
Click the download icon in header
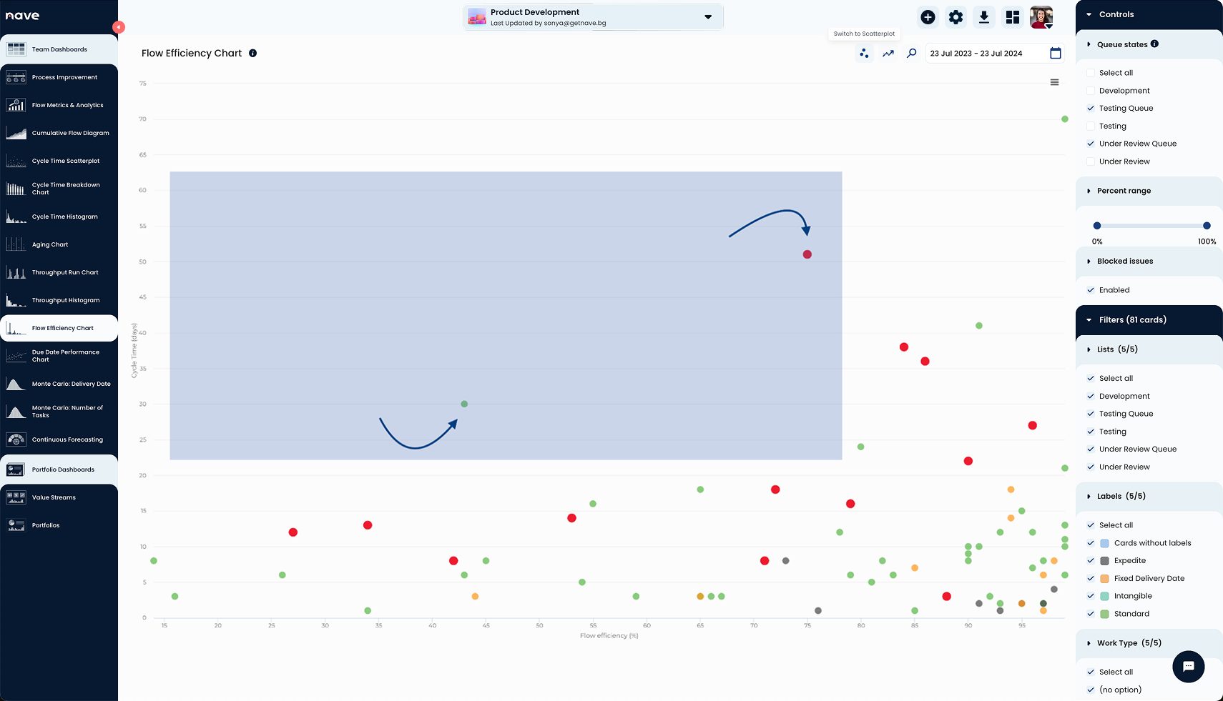[984, 17]
